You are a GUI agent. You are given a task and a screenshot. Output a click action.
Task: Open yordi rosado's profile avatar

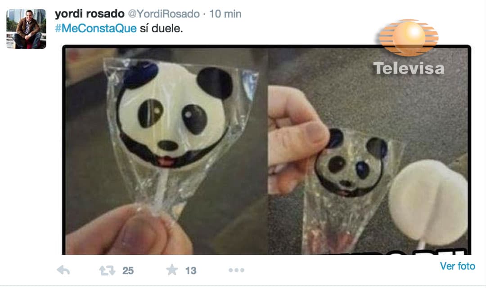27,29
